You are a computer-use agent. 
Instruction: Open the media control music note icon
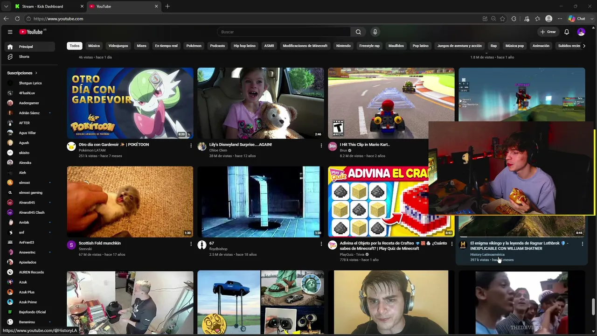coord(527,19)
